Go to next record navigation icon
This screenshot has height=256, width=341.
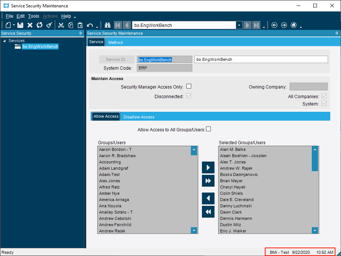coord(247,25)
